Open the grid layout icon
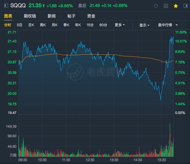The height and width of the screenshot is (164, 190). [166, 6]
